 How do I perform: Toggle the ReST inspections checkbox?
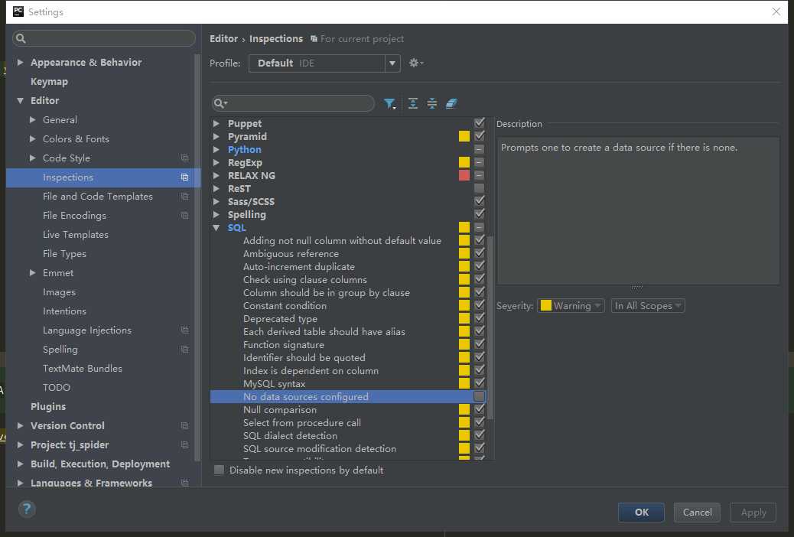[479, 188]
